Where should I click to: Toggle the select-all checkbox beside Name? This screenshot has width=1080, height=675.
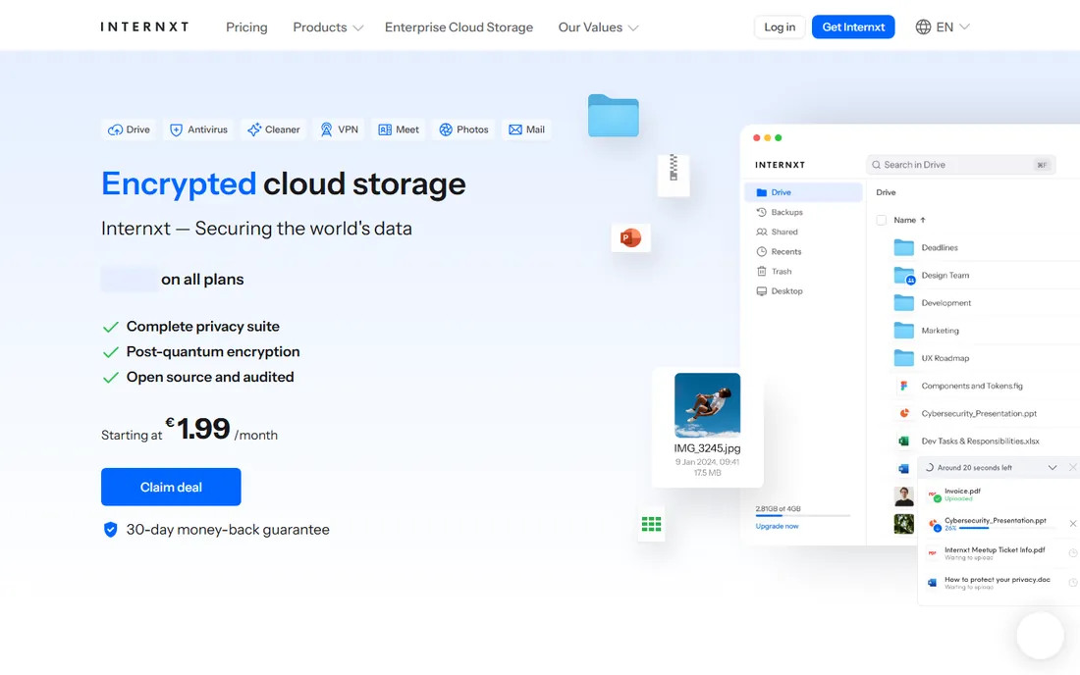point(881,220)
